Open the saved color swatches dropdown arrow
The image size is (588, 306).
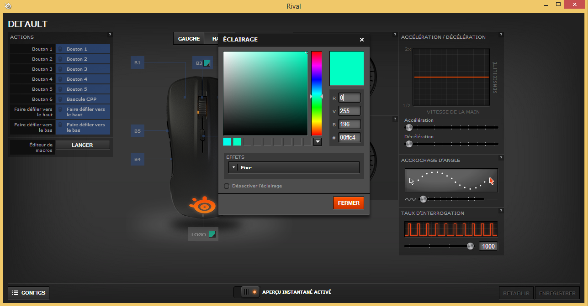[x=318, y=142]
